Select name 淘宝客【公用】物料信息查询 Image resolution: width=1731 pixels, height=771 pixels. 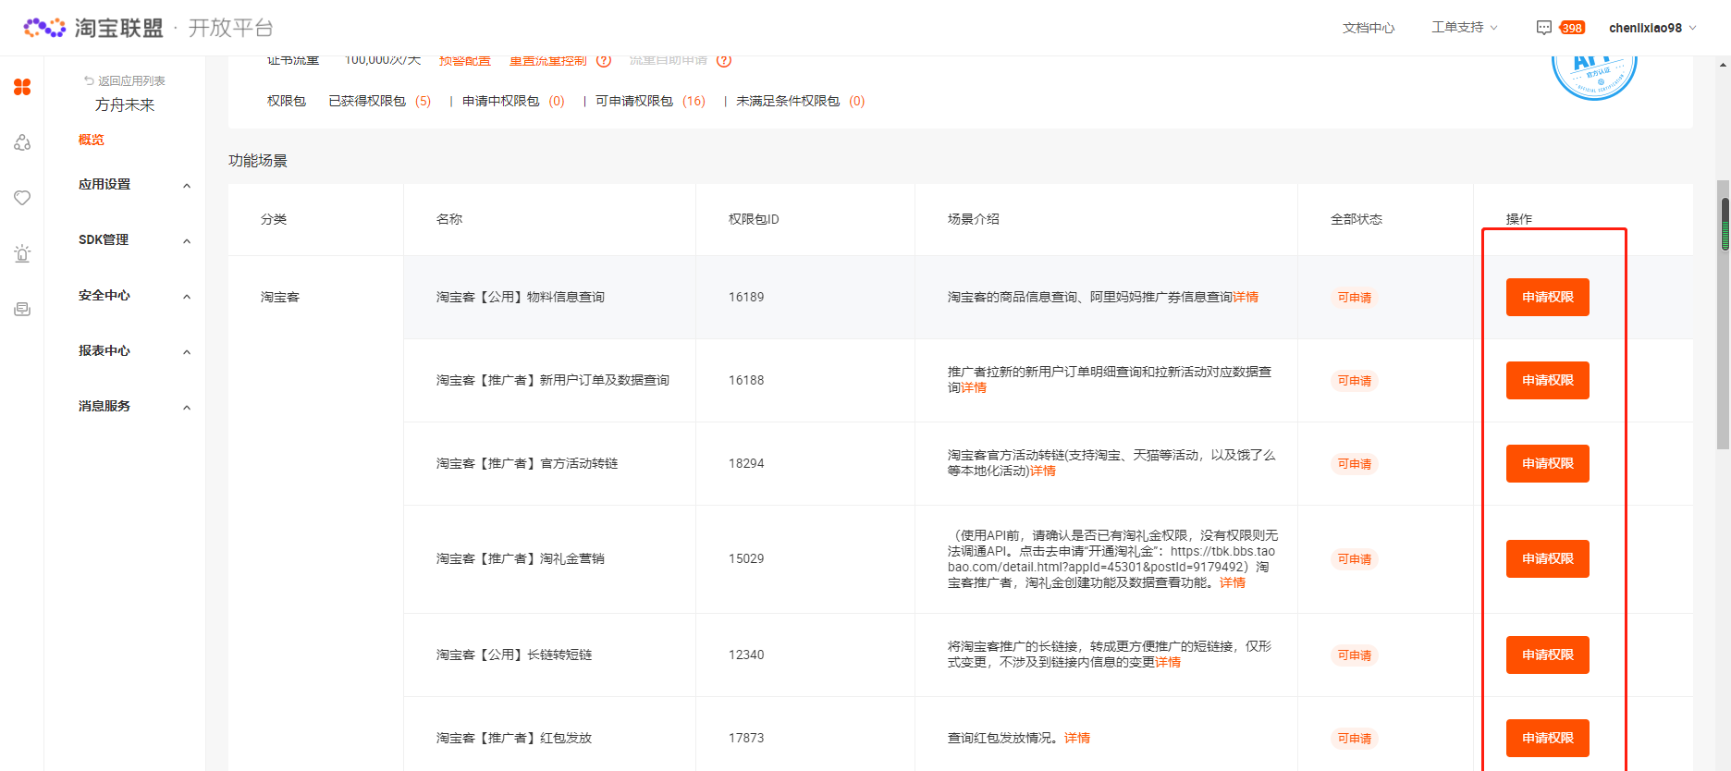[x=521, y=297]
